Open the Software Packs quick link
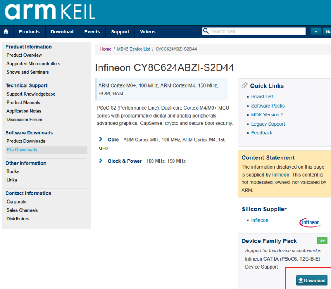The height and width of the screenshot is (289, 331). pyautogui.click(x=268, y=106)
